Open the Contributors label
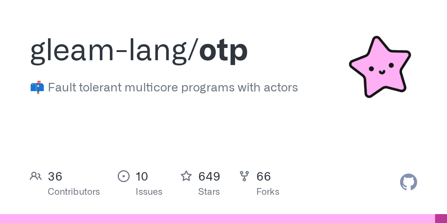The width and height of the screenshot is (447, 223). click(74, 192)
